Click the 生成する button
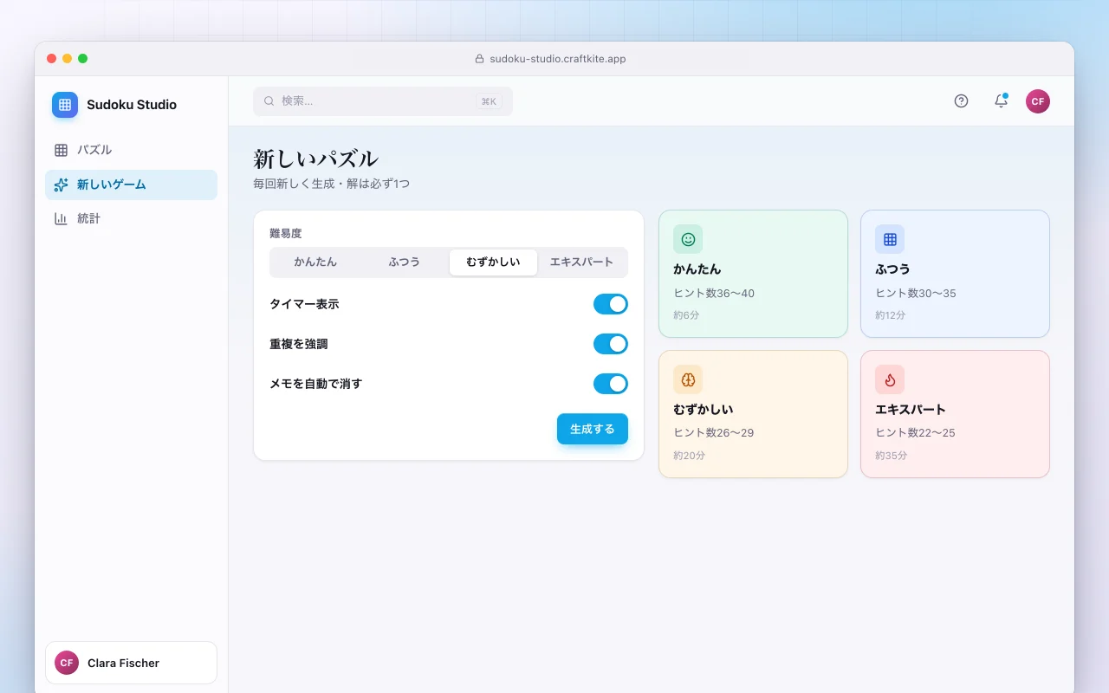The height and width of the screenshot is (693, 1109). (593, 429)
